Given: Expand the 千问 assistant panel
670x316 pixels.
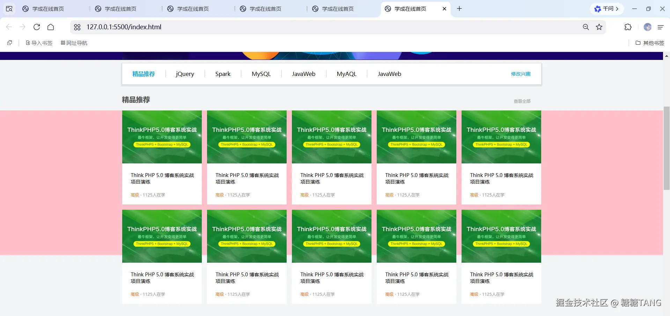Looking at the screenshot, I should (x=607, y=9).
